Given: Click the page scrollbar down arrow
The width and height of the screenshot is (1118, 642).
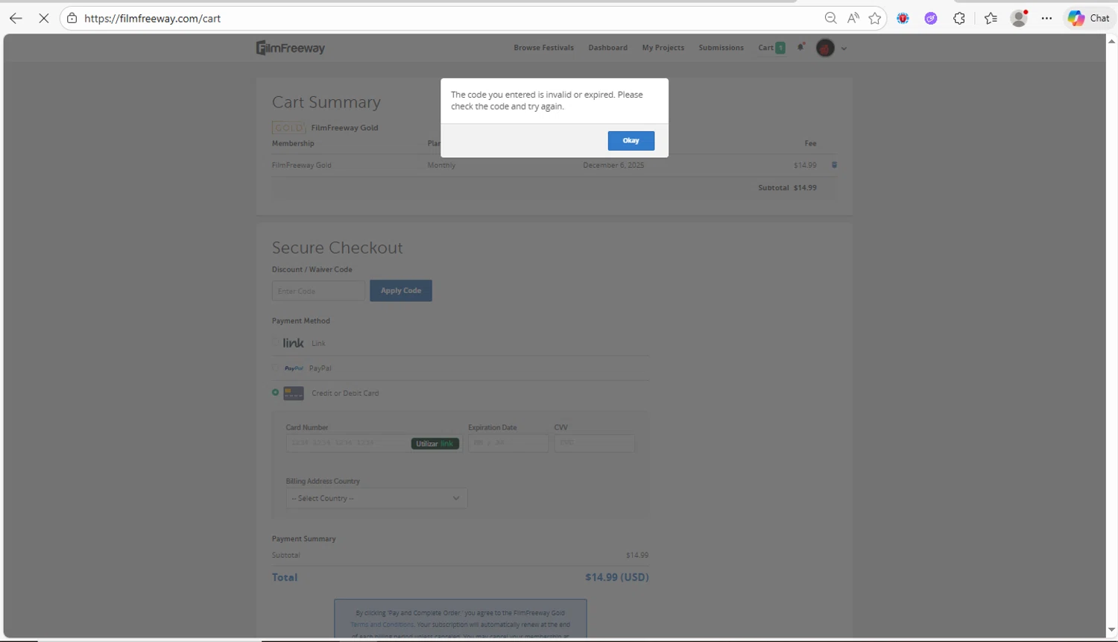Looking at the screenshot, I should pos(1111,630).
